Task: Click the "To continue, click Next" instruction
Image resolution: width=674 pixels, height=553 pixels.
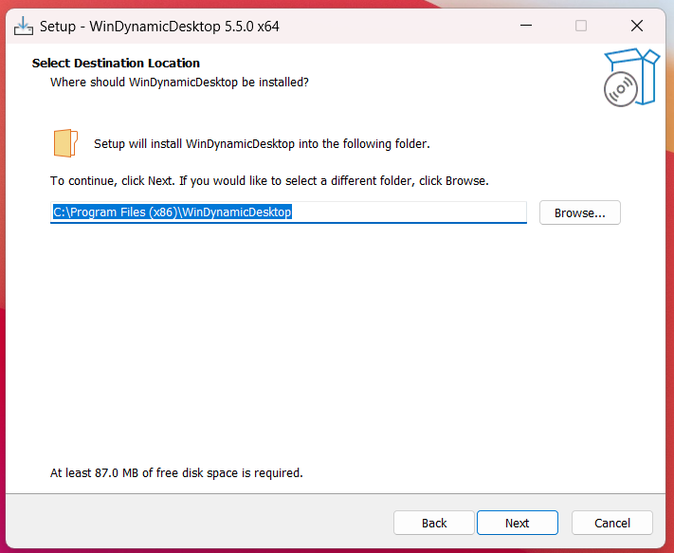Action: click(x=269, y=180)
